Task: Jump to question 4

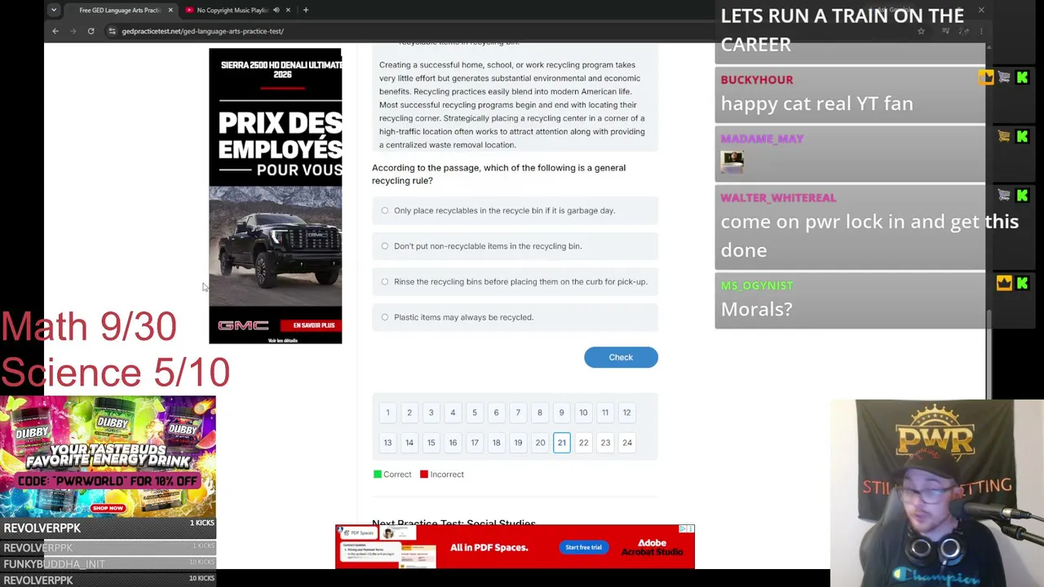Action: pos(453,413)
